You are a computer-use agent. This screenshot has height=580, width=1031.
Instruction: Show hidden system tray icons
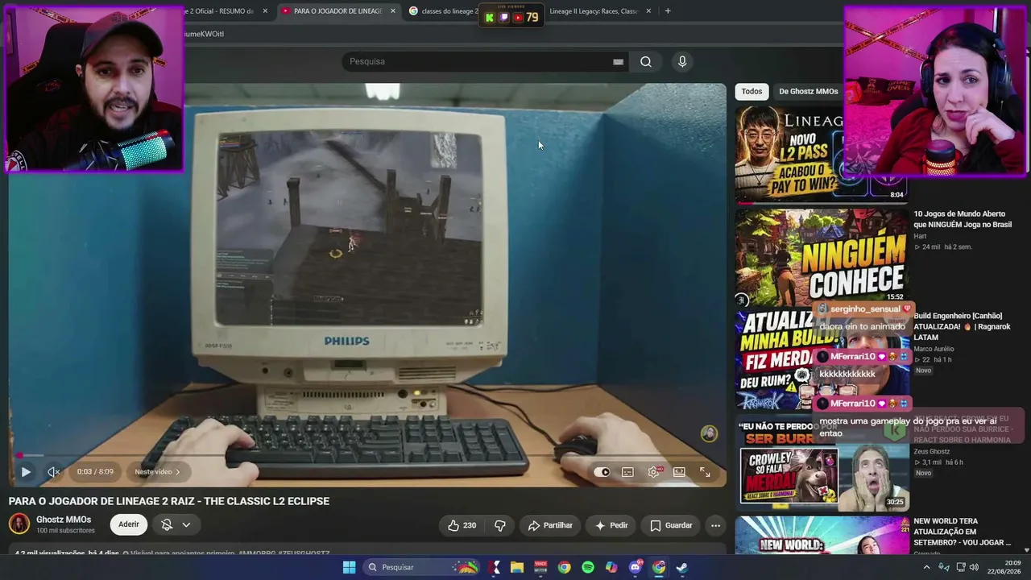[926, 567]
